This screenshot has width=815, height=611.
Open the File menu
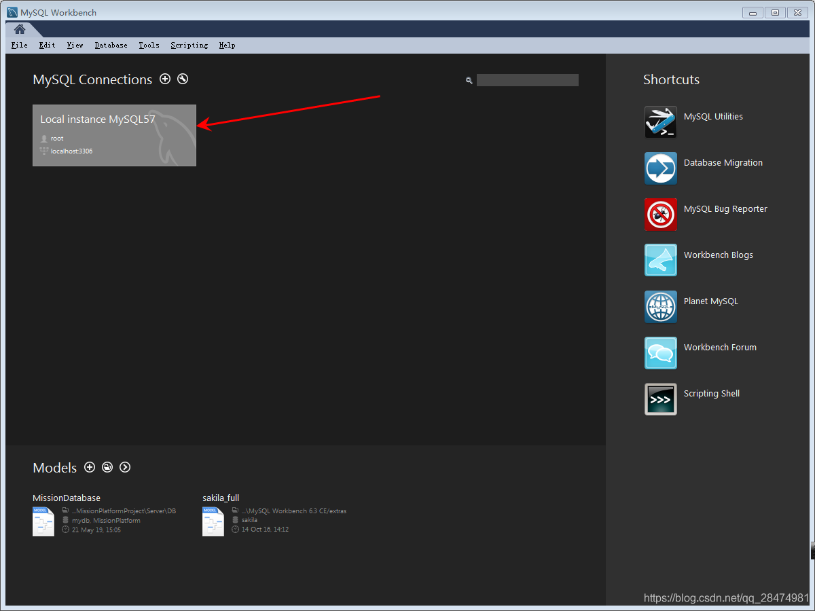point(20,45)
